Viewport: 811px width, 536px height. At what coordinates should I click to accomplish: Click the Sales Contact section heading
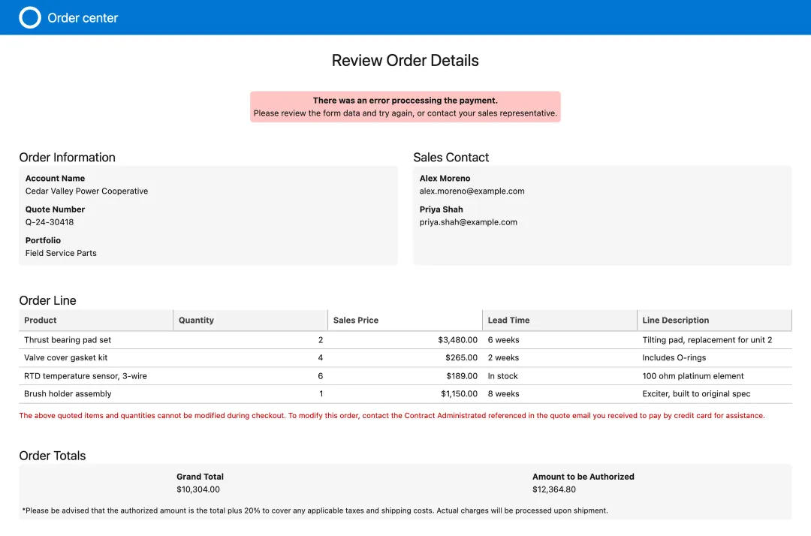[451, 158]
